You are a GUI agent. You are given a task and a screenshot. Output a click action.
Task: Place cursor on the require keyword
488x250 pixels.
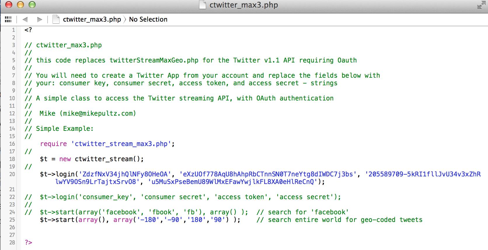pos(53,144)
